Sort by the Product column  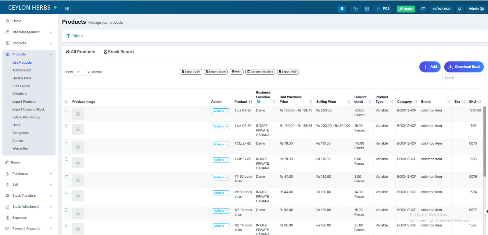pos(243,102)
